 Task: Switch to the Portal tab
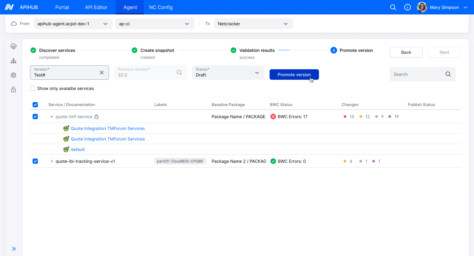coord(62,7)
